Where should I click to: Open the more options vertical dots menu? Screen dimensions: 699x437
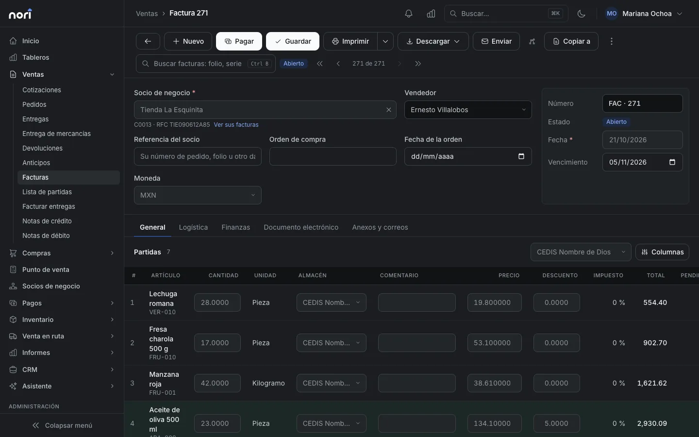pyautogui.click(x=612, y=41)
